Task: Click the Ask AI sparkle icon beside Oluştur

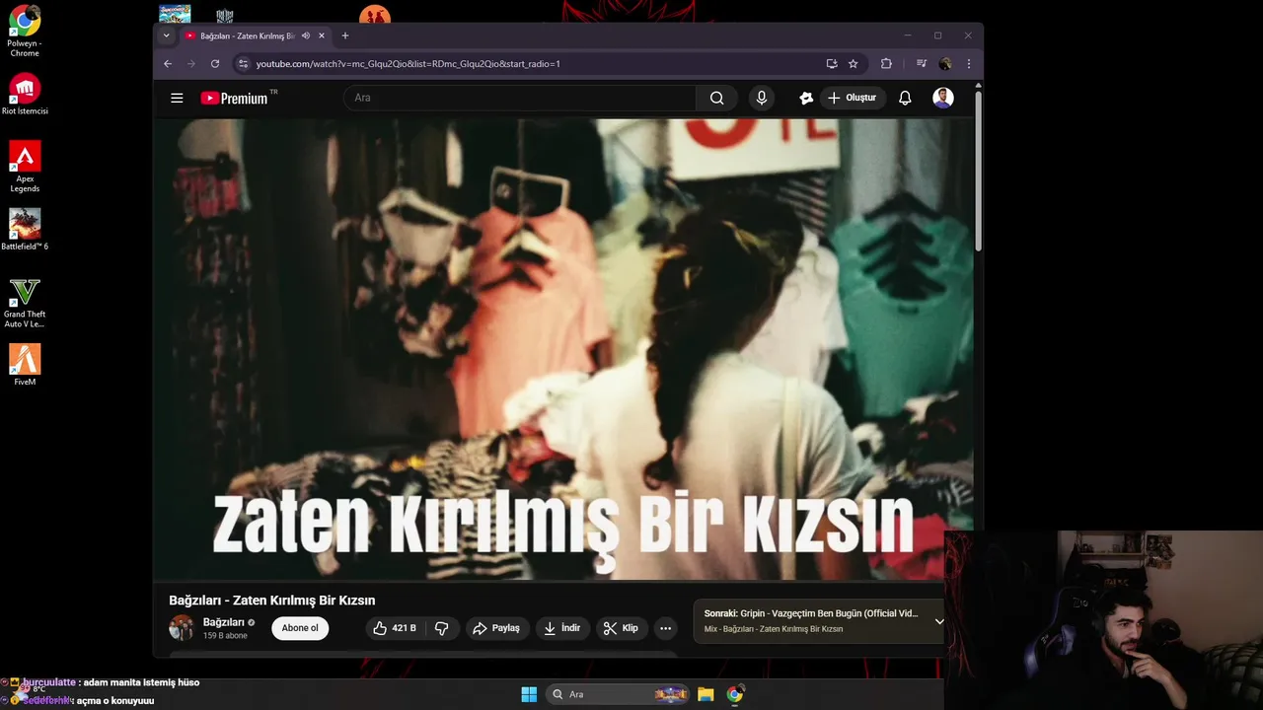Action: point(806,98)
